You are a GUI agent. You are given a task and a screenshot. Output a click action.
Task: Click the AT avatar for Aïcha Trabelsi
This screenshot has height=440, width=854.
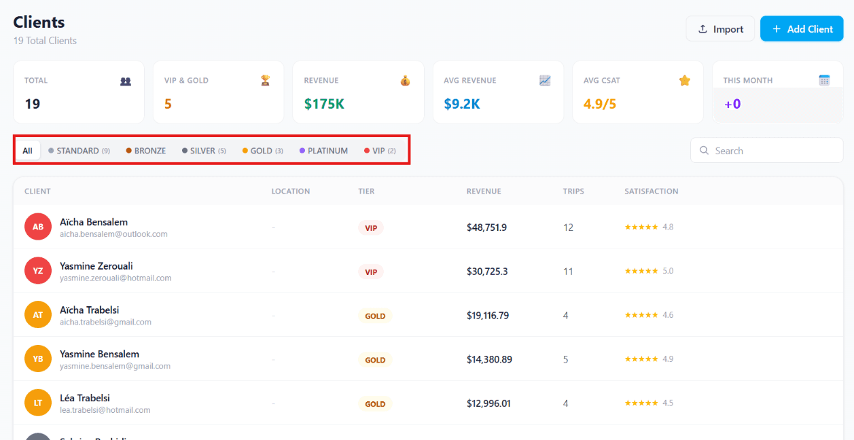pos(38,315)
